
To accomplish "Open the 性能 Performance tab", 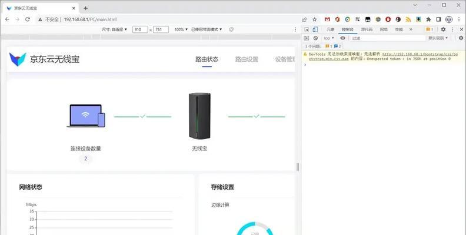I will tap(399, 29).
